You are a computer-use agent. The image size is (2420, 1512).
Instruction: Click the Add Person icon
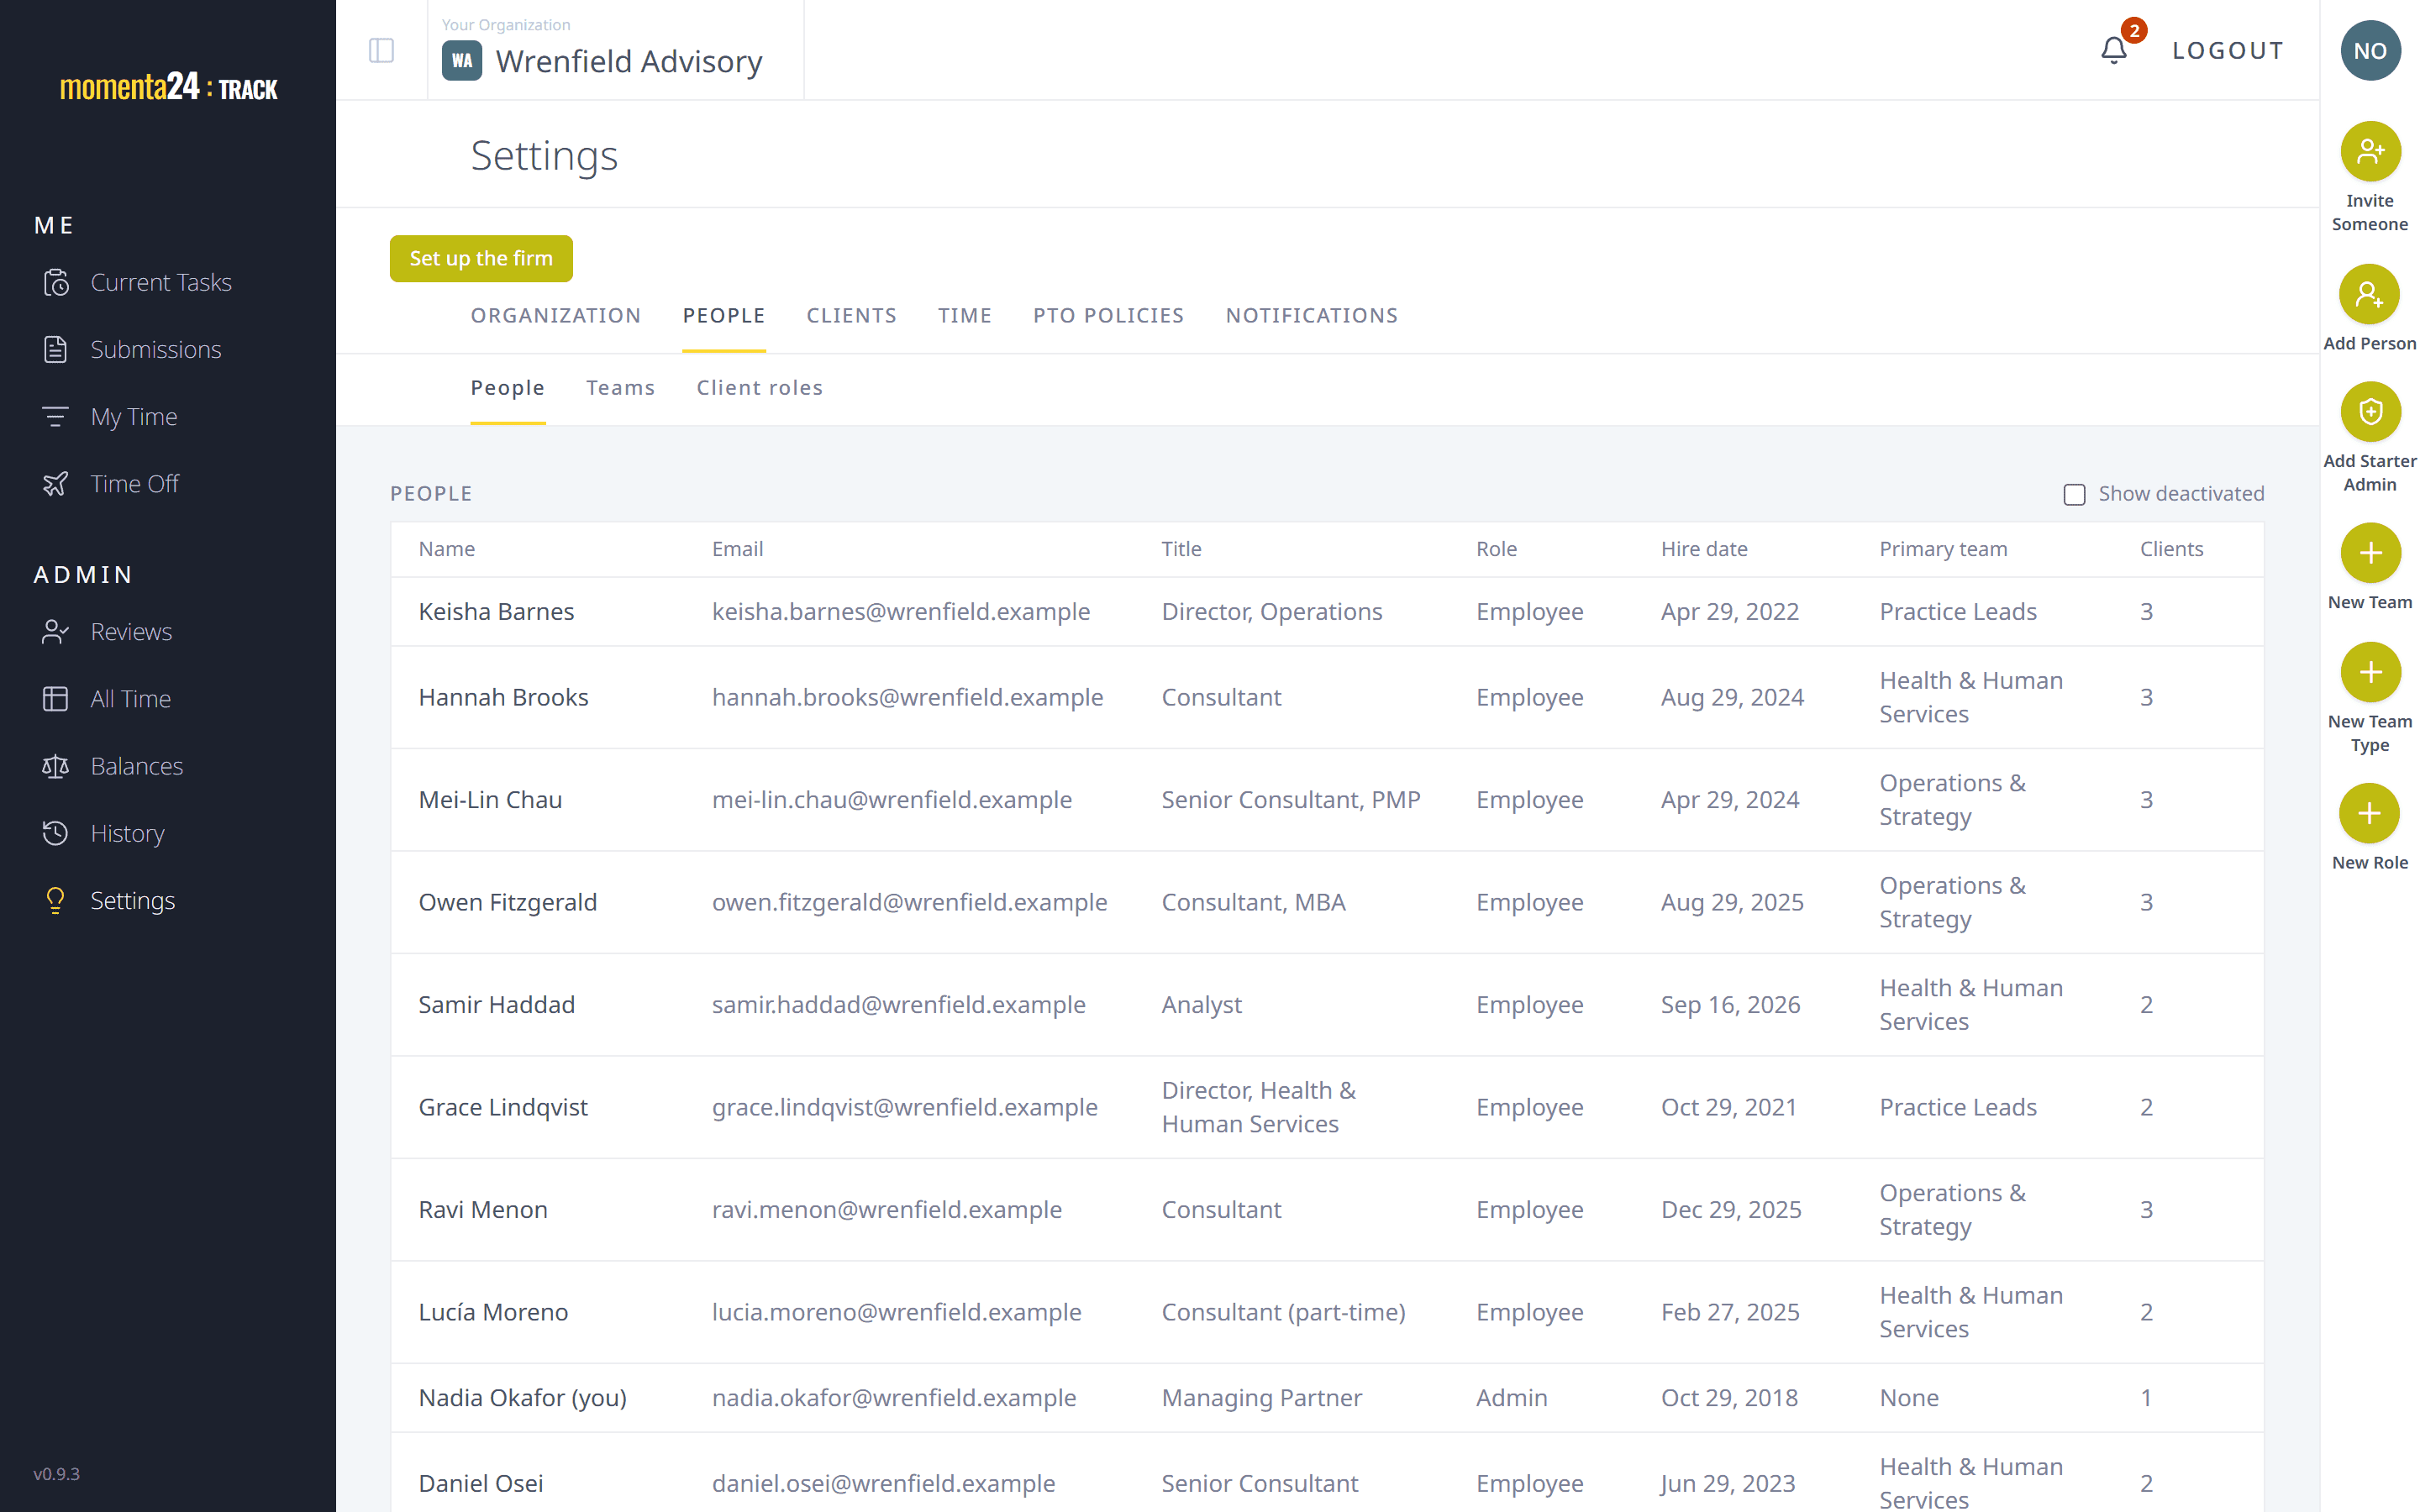click(2369, 294)
